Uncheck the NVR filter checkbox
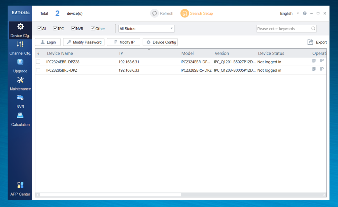The image size is (338, 207). coord(73,29)
